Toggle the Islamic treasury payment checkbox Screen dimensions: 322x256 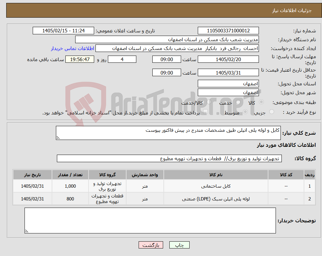205,112
